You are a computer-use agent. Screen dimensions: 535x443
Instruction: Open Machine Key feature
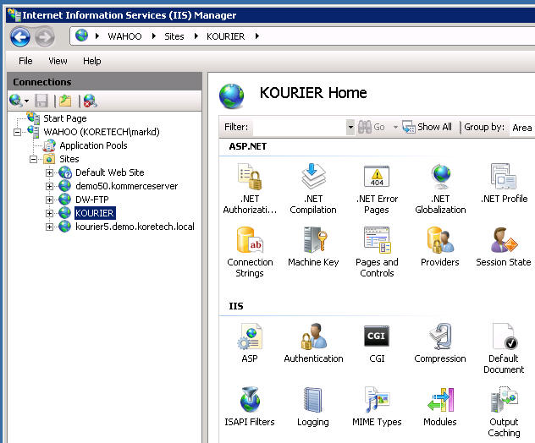tap(313, 247)
